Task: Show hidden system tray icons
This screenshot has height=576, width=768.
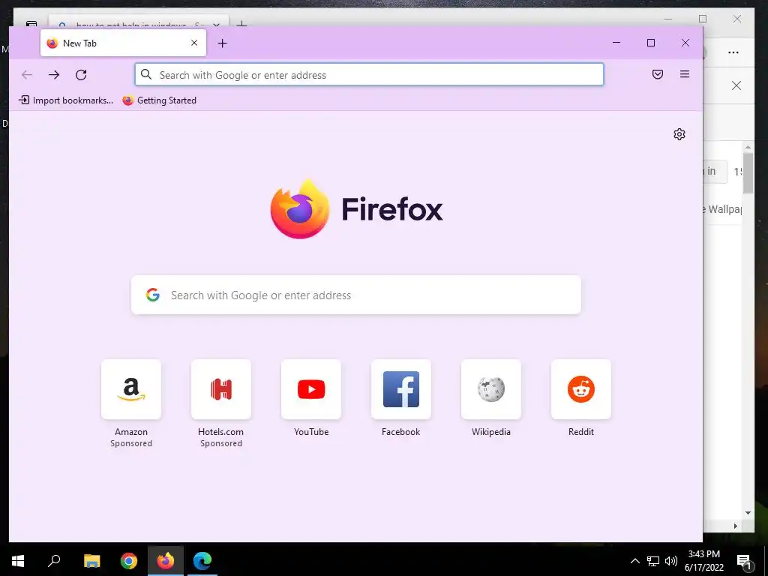Action: [634, 561]
